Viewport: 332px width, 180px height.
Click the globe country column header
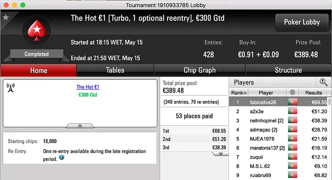pyautogui.click(x=293, y=93)
